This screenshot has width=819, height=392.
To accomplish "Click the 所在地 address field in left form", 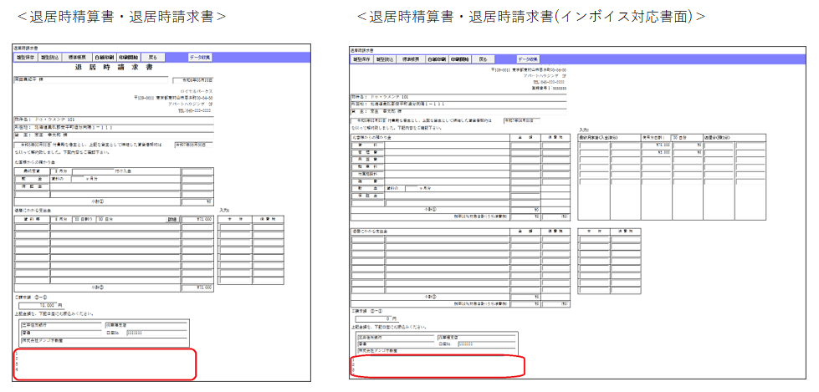I will [x=109, y=126].
